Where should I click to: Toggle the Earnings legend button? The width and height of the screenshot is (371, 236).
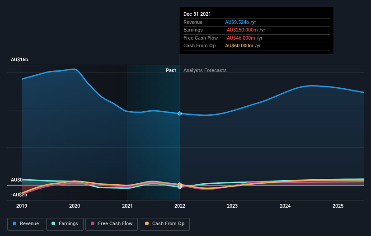click(x=65, y=224)
